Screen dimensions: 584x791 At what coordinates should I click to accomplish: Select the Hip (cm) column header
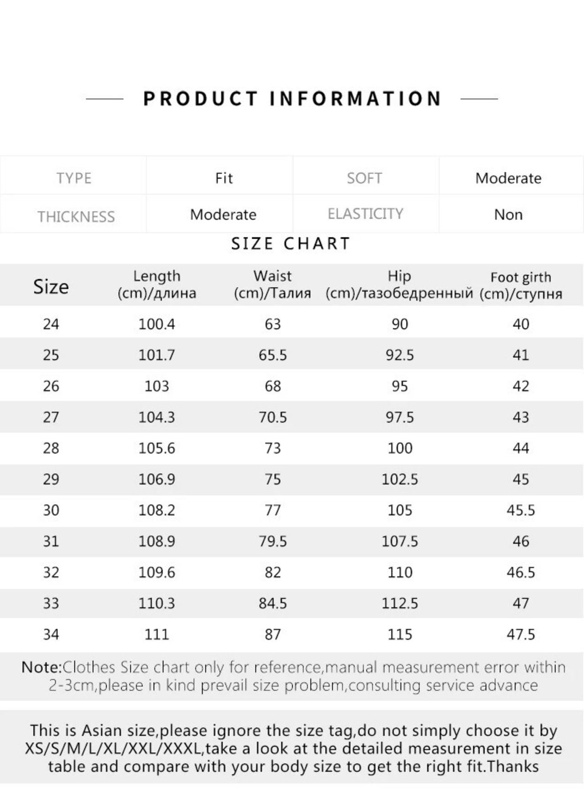click(399, 285)
